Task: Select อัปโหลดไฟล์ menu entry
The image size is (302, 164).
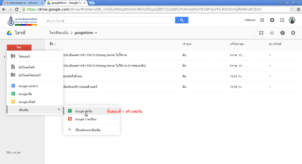Action: point(35,67)
